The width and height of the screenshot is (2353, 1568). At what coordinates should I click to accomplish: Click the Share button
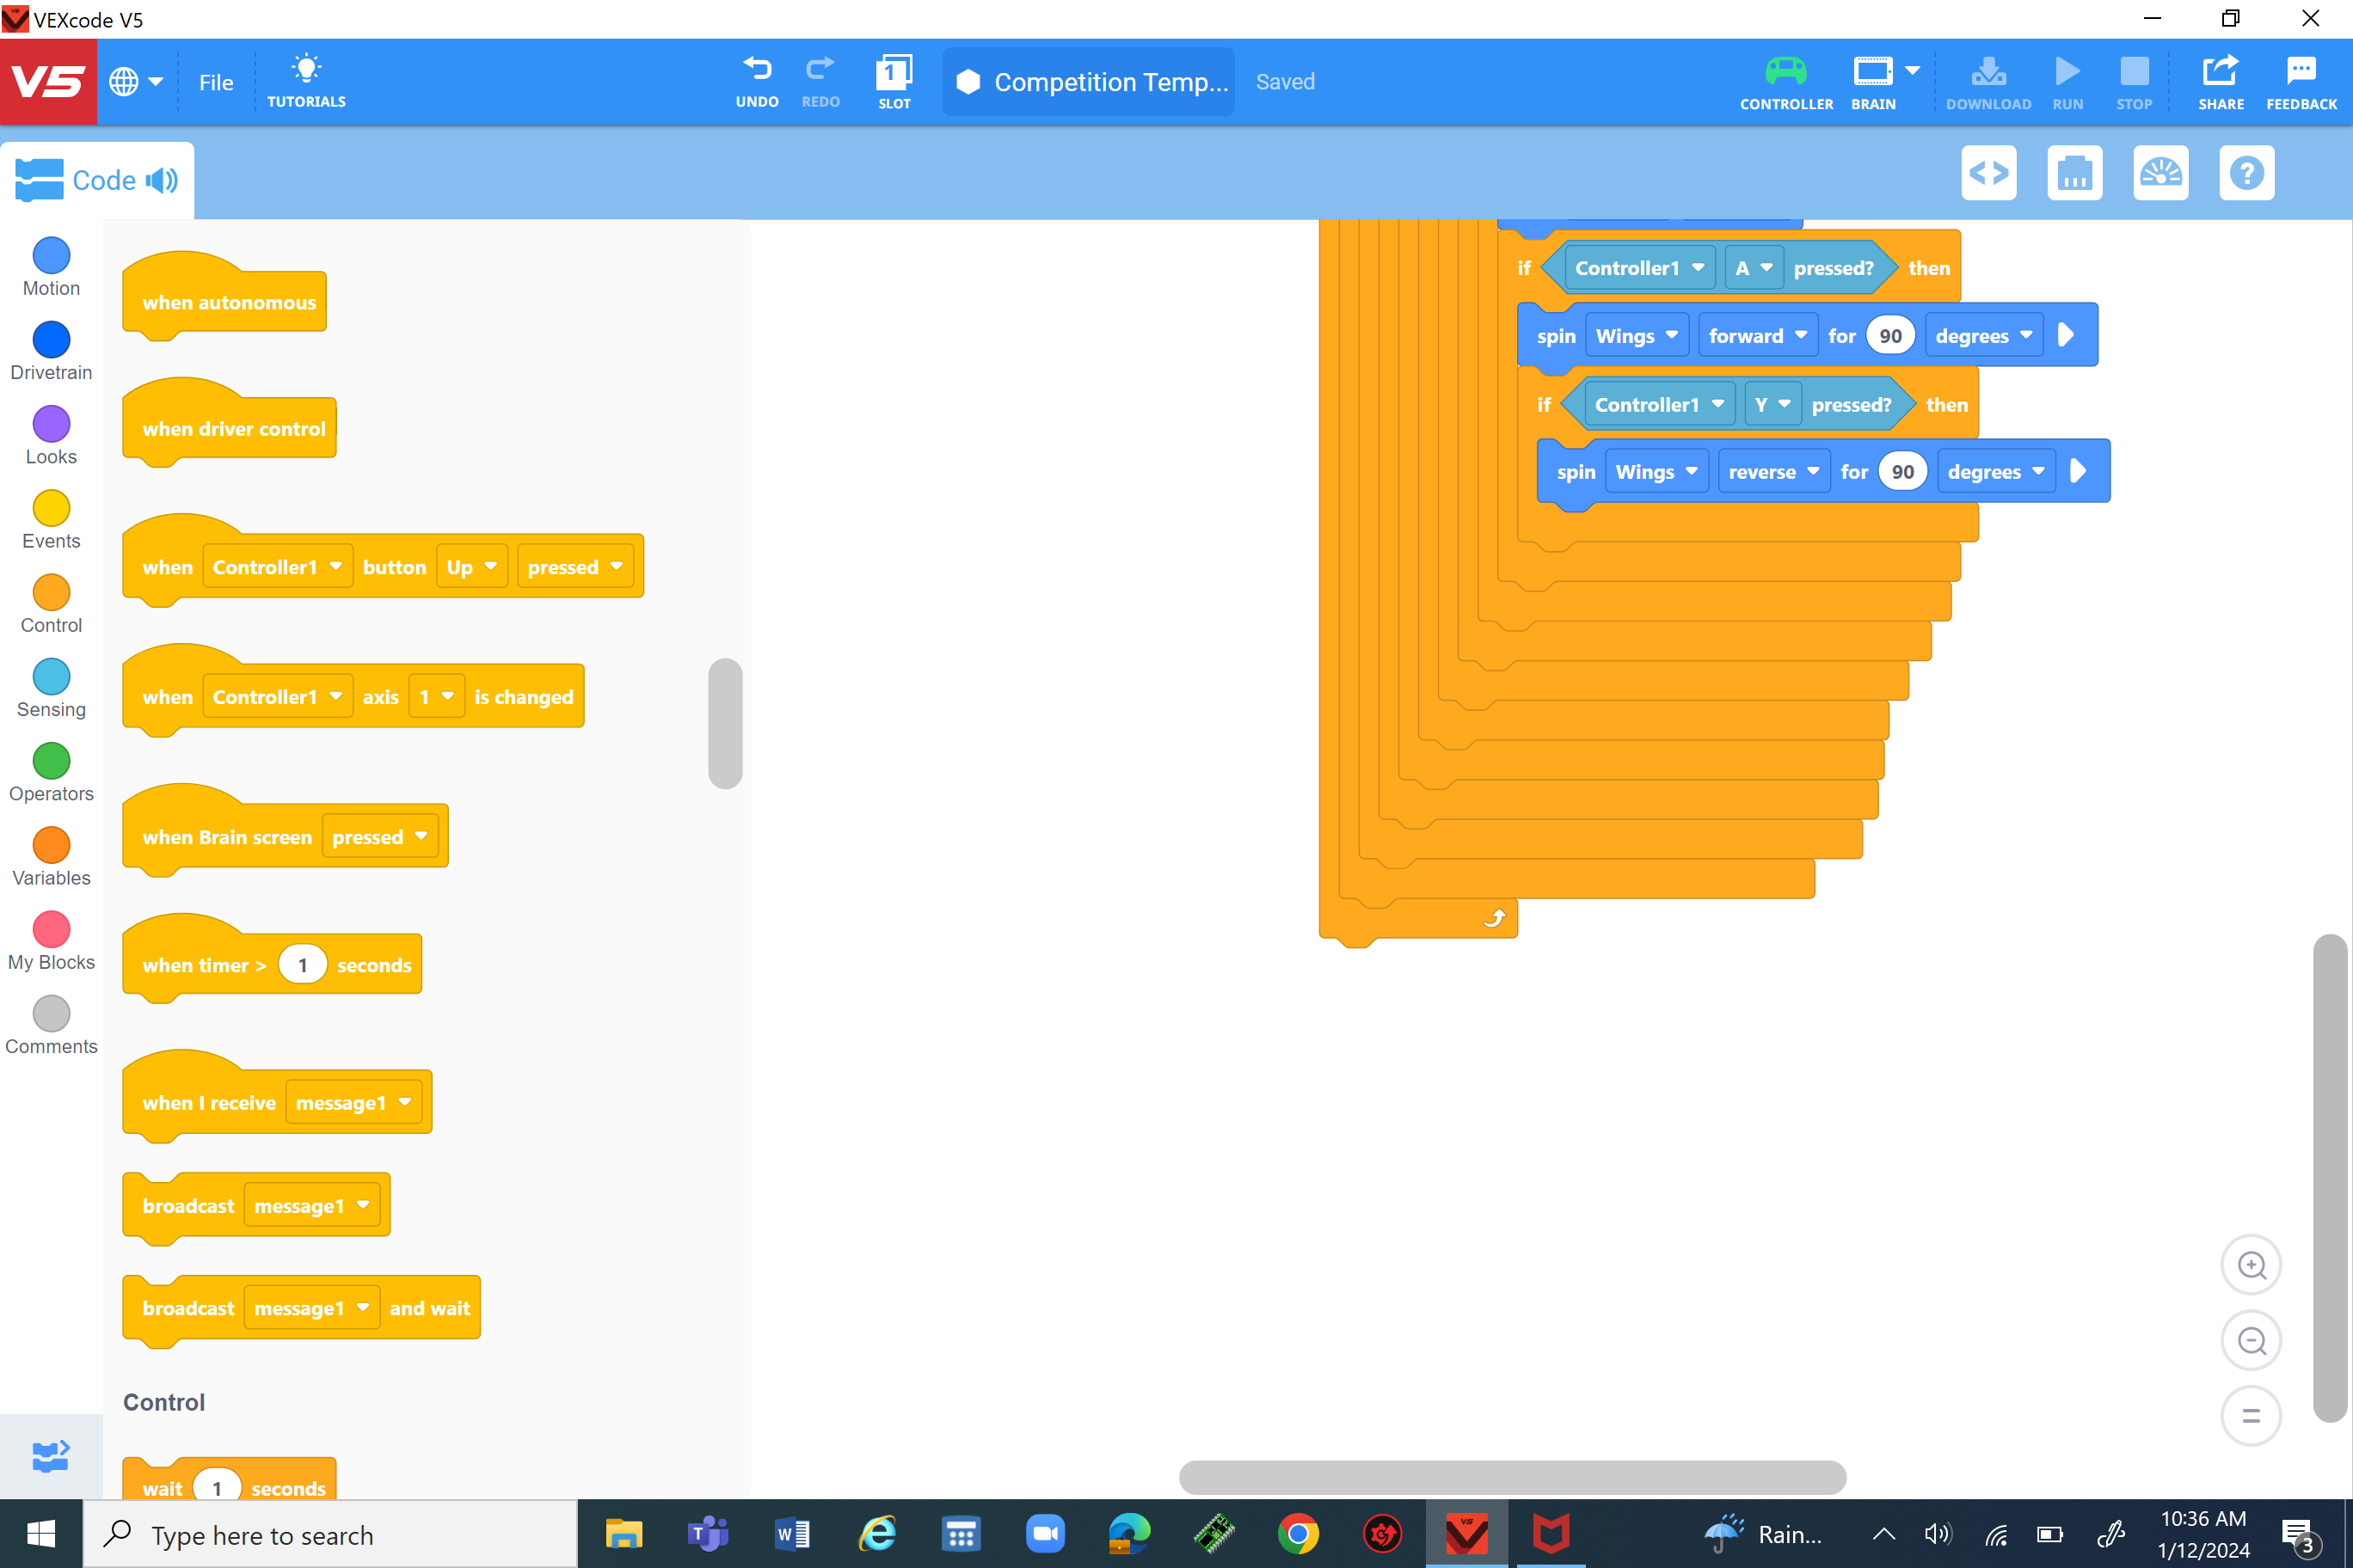coord(2220,82)
